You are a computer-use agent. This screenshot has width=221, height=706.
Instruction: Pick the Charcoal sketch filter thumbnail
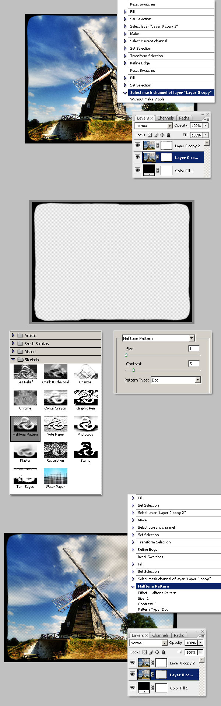85,372
